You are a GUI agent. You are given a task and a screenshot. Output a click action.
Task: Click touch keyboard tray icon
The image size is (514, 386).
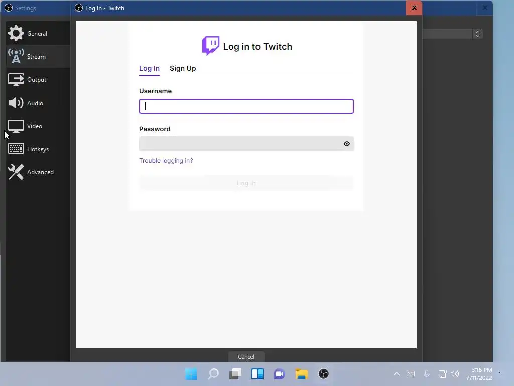(x=411, y=374)
